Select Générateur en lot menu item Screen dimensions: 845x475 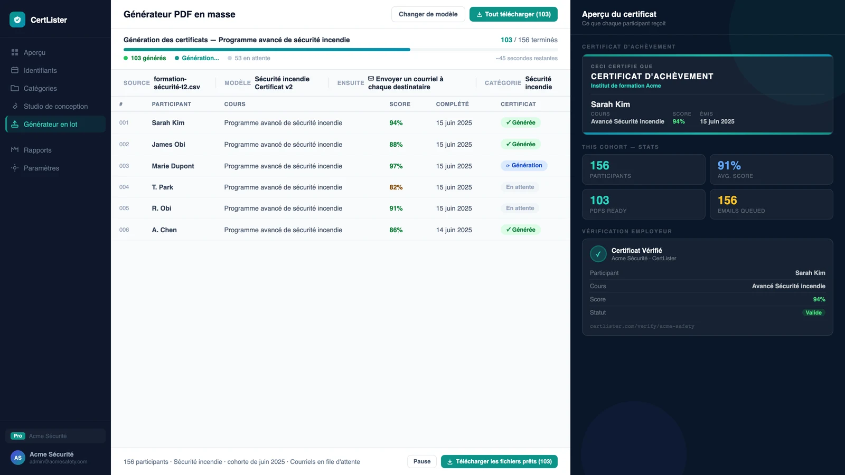tap(55, 124)
